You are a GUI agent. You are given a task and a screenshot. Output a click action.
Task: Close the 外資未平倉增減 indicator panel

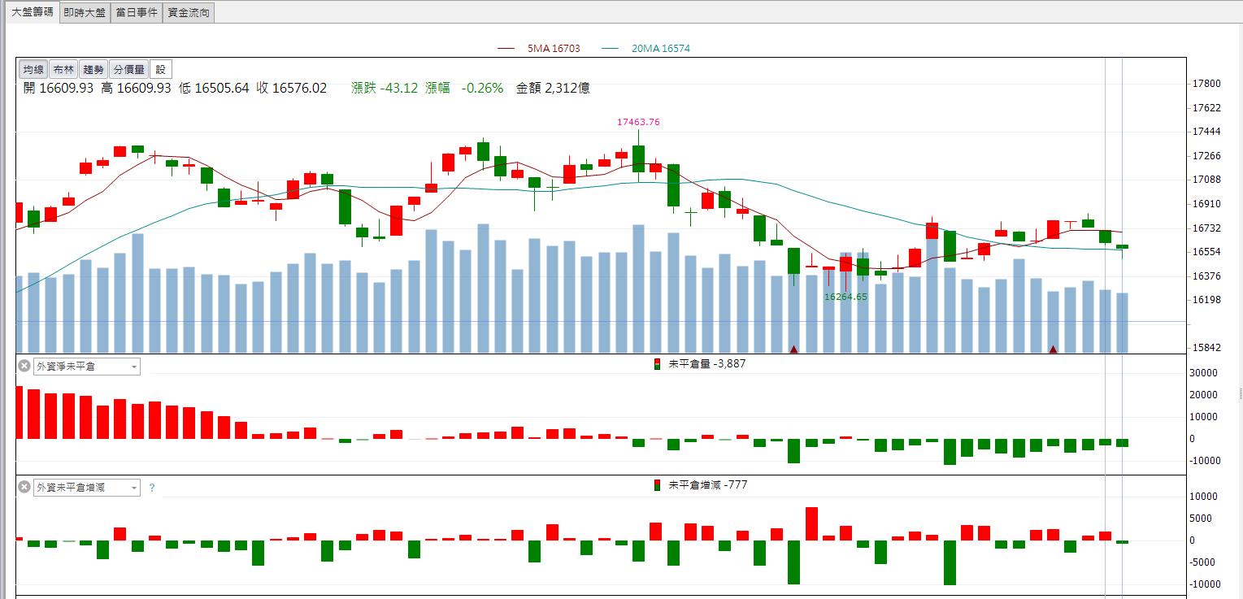[x=24, y=488]
